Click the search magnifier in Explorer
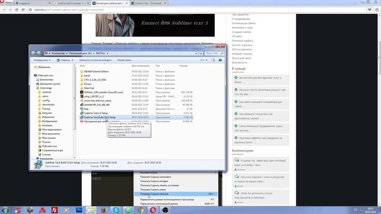The image size is (381, 214). tap(222, 53)
